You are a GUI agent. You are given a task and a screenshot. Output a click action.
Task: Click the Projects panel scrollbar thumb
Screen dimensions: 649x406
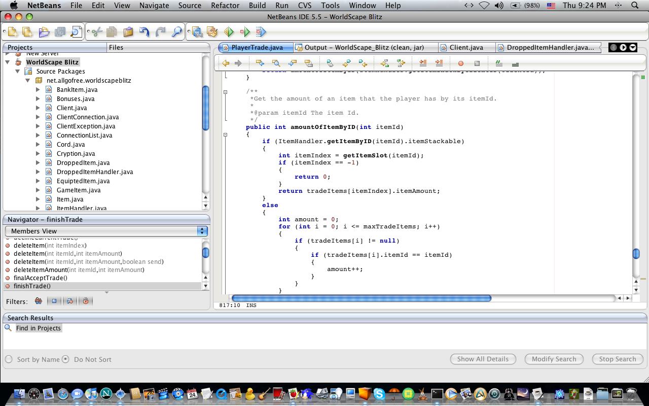coord(205,108)
